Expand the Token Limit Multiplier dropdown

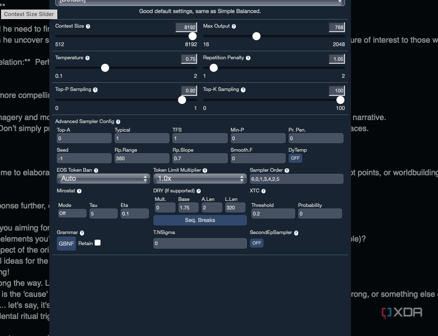pos(200,179)
